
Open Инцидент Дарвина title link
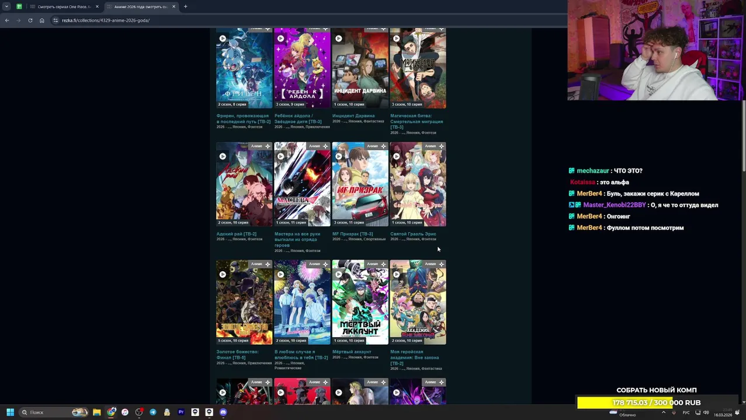pos(353,116)
